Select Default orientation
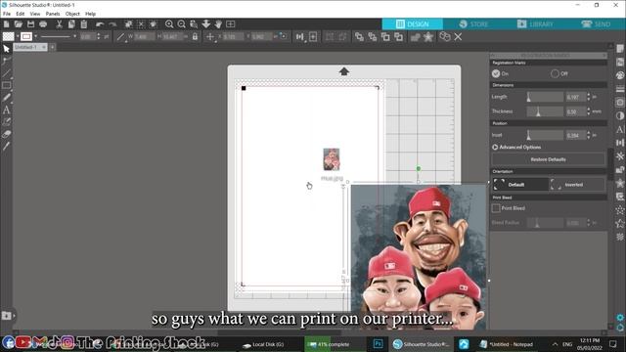 [520, 185]
